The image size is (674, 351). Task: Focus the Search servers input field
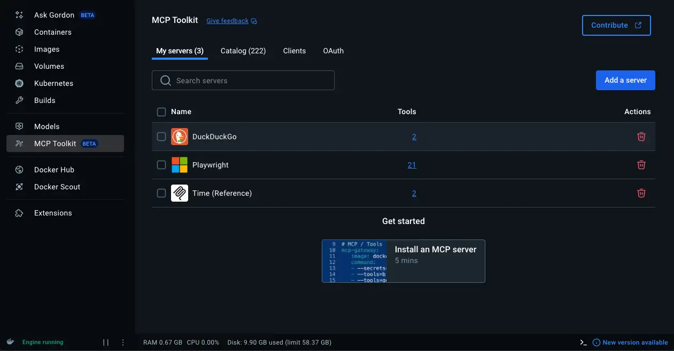(x=243, y=81)
